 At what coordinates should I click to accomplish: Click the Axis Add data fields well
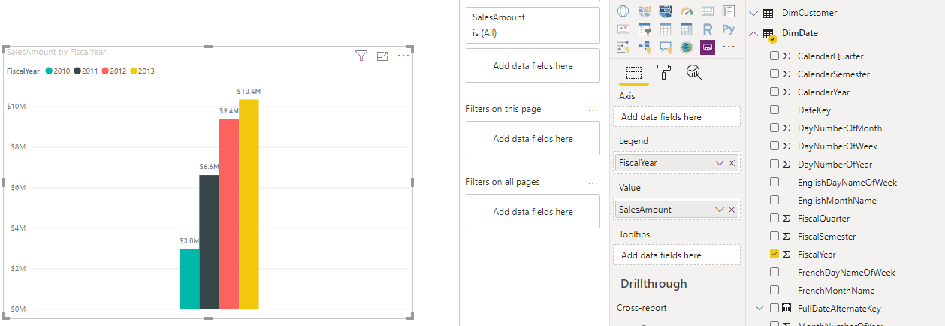(x=677, y=117)
